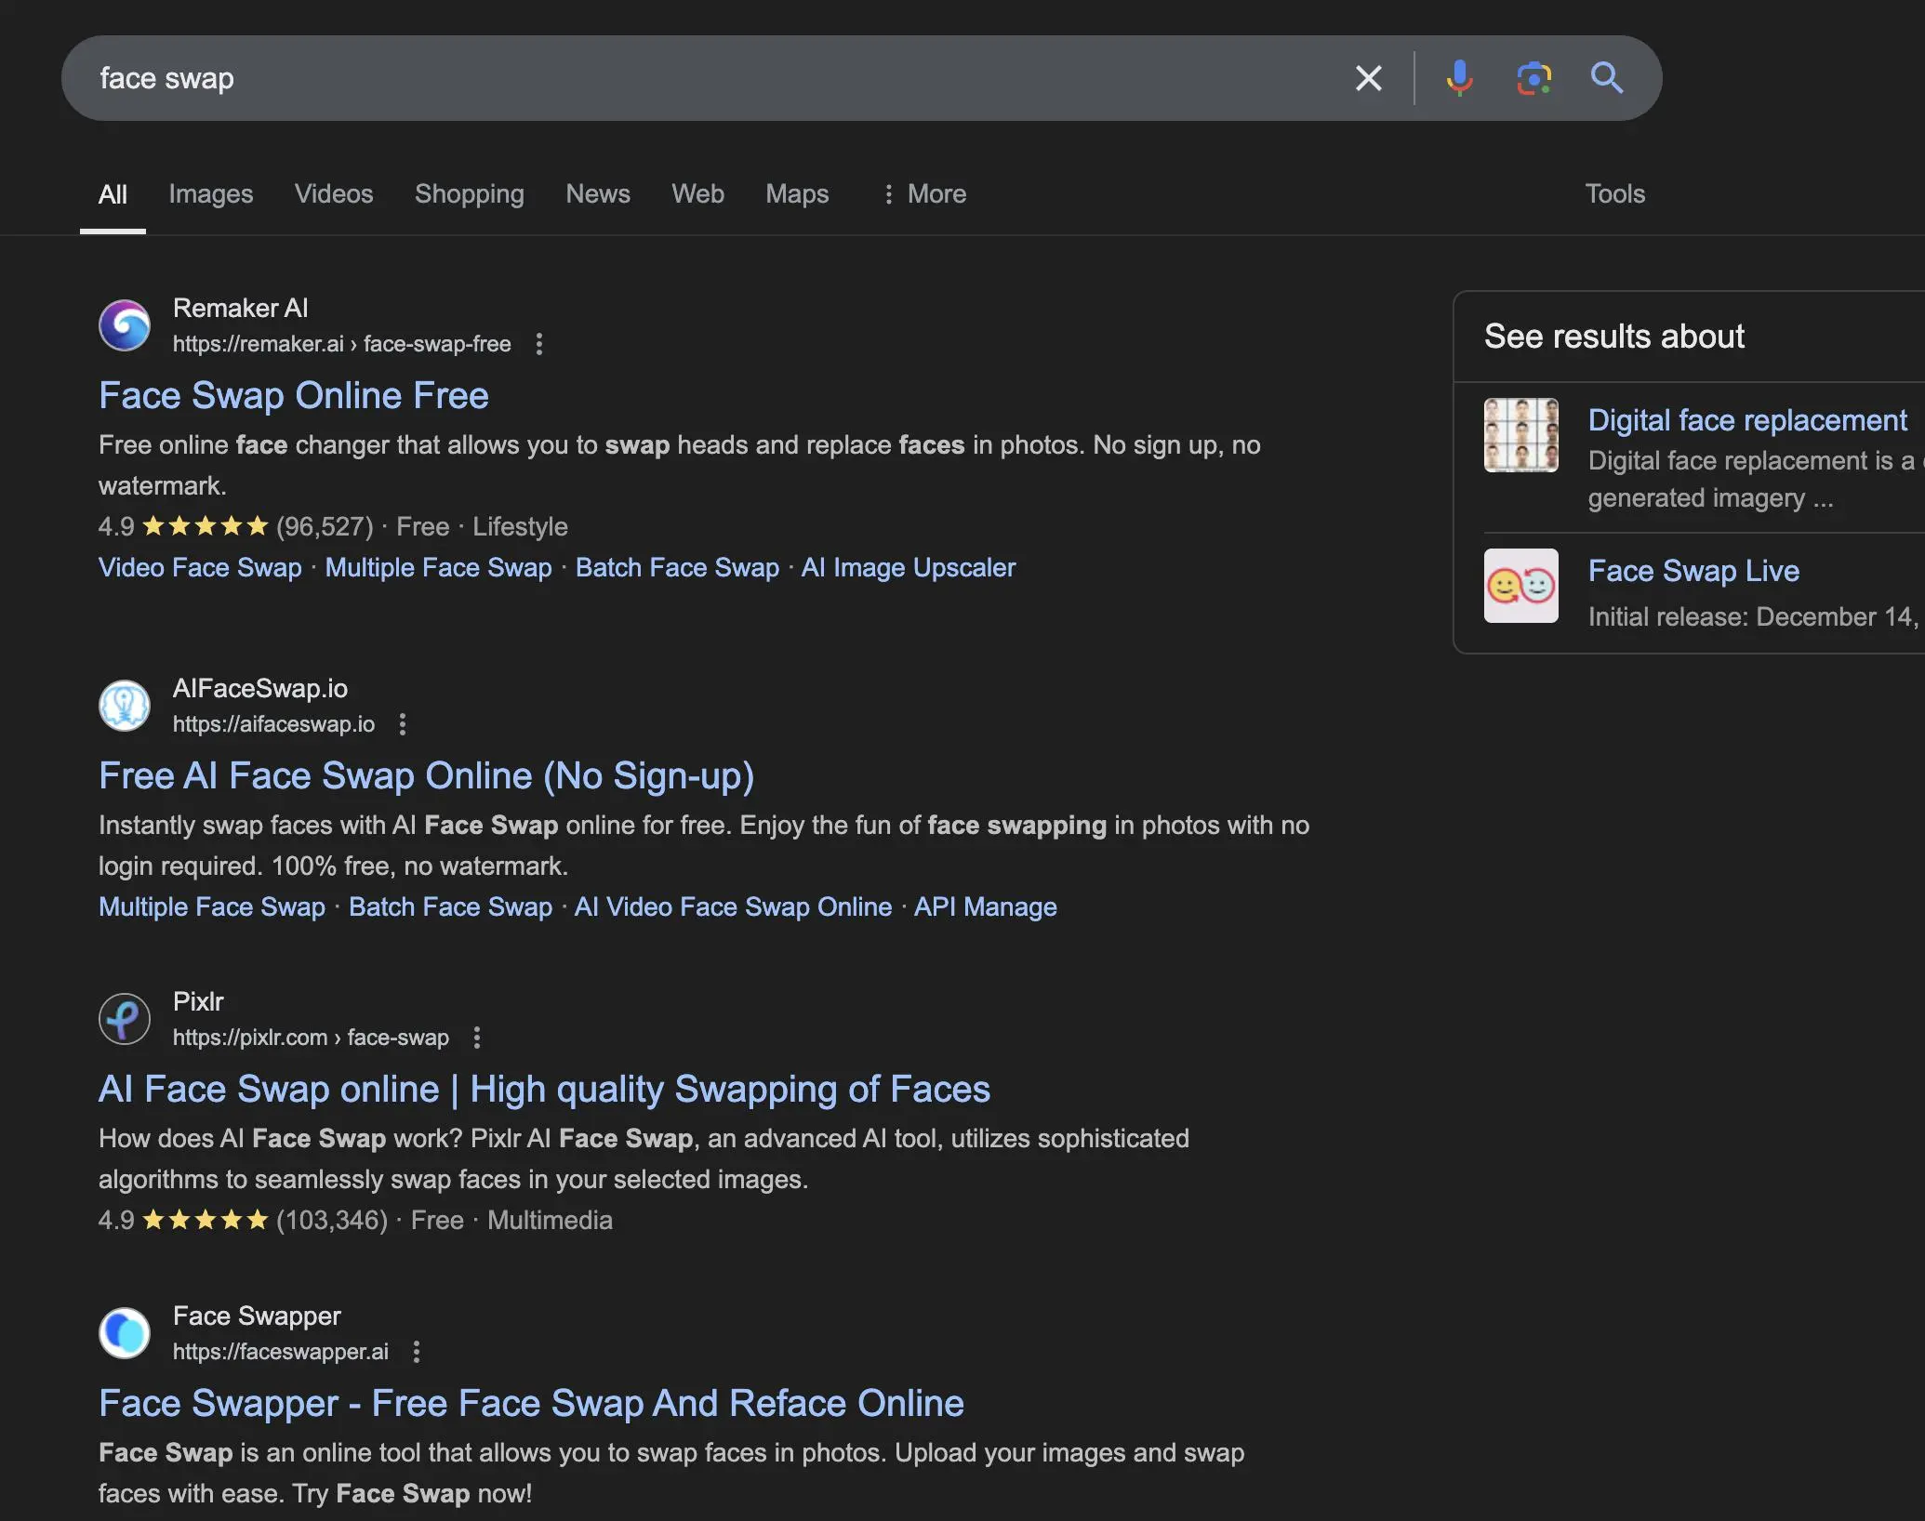This screenshot has width=1925, height=1521.
Task: Click the Face Swapper site favicon
Action: tap(125, 1333)
